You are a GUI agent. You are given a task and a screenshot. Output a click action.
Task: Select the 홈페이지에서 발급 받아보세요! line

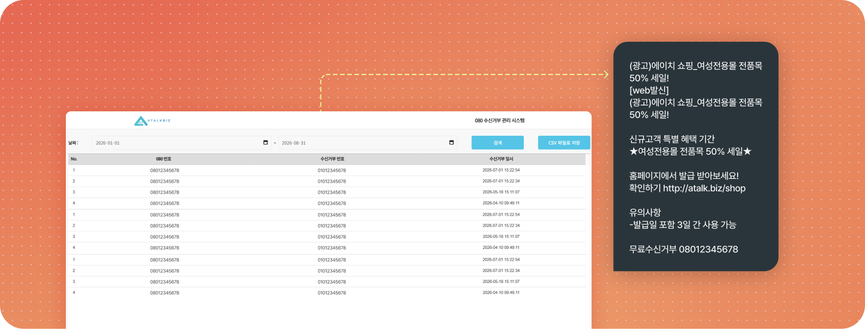(x=684, y=176)
